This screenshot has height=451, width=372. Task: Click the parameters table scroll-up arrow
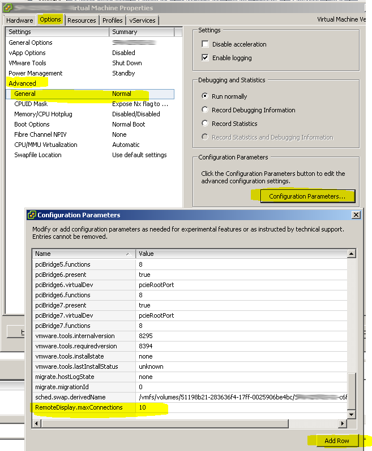pos(351,254)
